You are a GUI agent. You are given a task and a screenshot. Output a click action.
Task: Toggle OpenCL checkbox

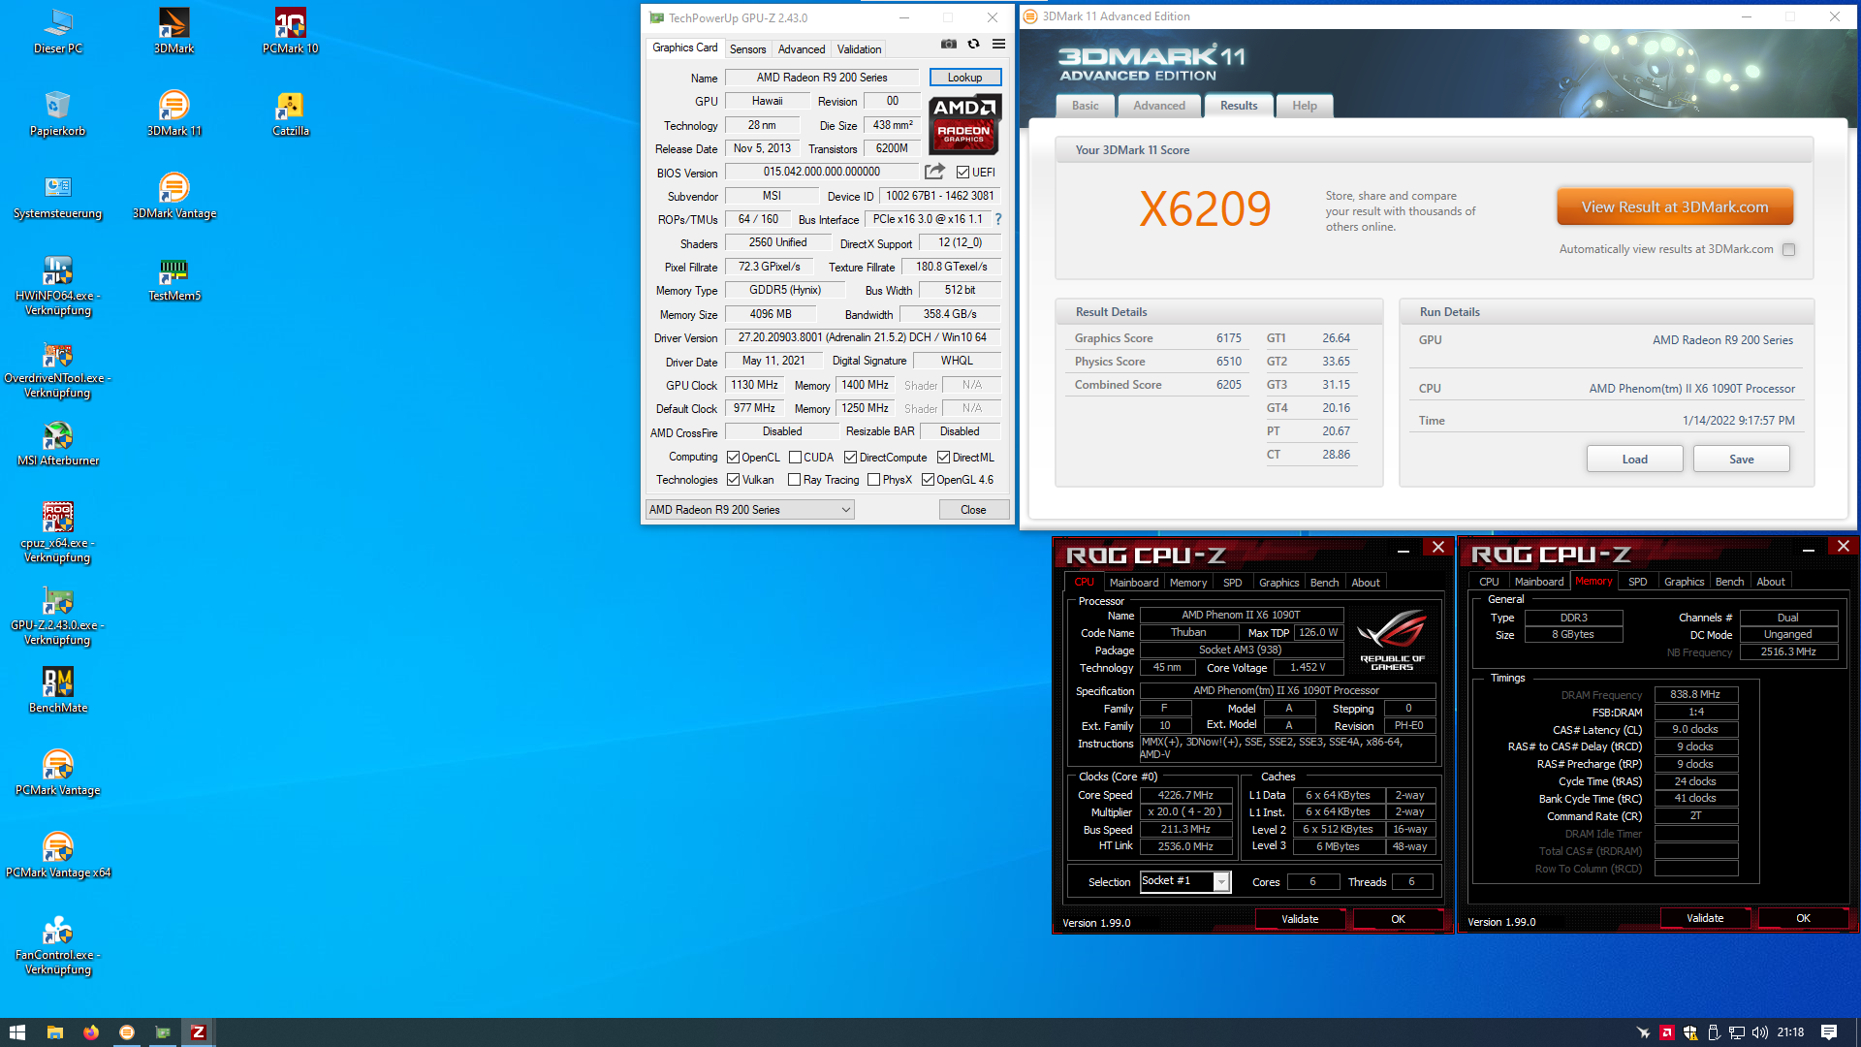[x=733, y=458]
